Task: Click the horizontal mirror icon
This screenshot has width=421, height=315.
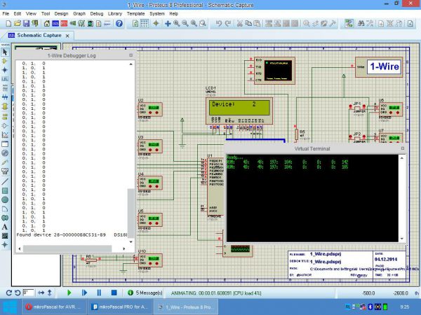Action: coord(41,293)
